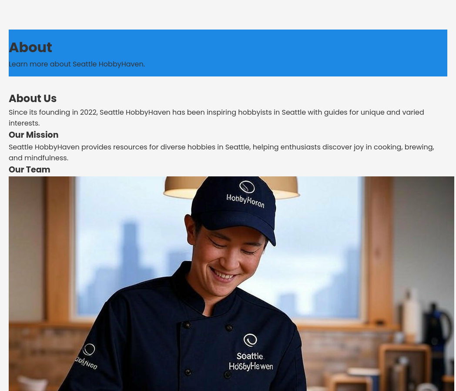Click the About page heading
This screenshot has height=391, width=456.
click(30, 47)
